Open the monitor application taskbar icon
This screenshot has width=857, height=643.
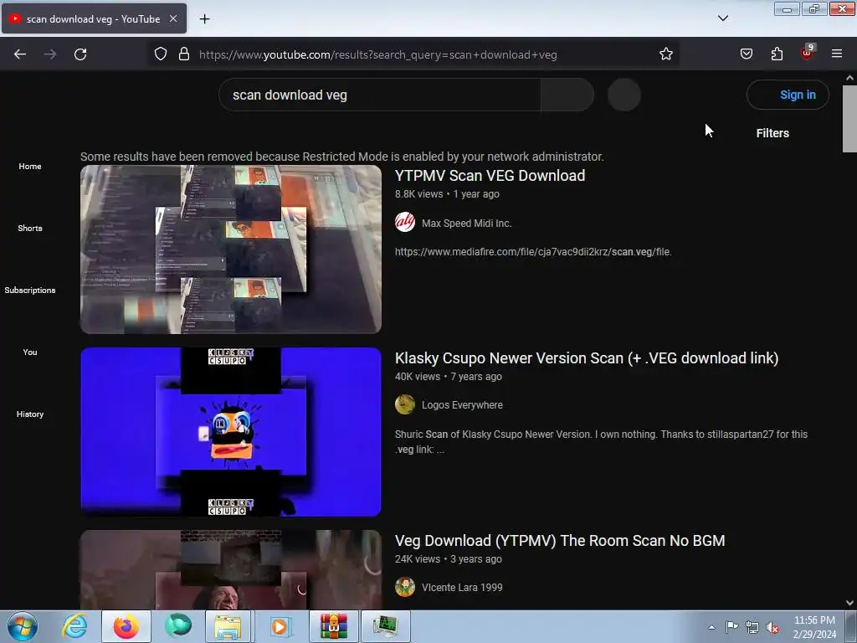(386, 626)
